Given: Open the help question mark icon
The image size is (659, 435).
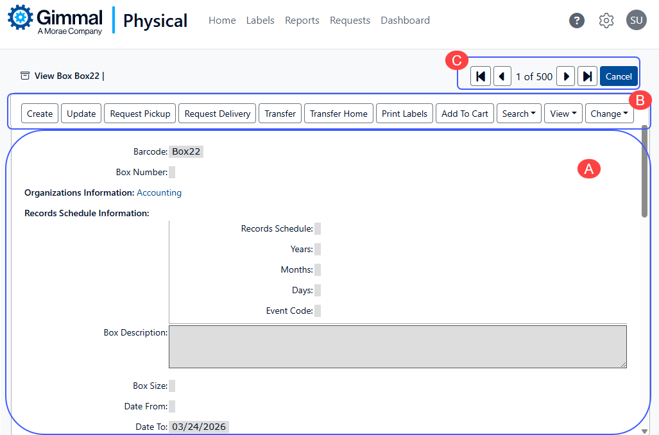Looking at the screenshot, I should (577, 21).
